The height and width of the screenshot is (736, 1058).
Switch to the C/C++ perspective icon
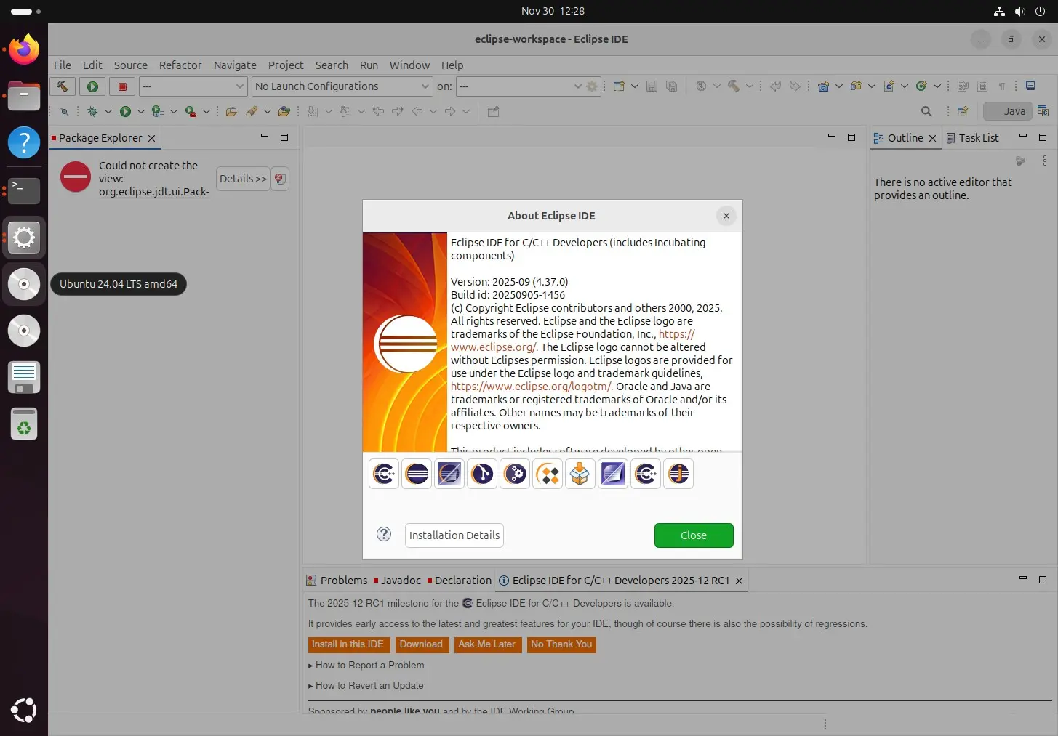point(1043,111)
